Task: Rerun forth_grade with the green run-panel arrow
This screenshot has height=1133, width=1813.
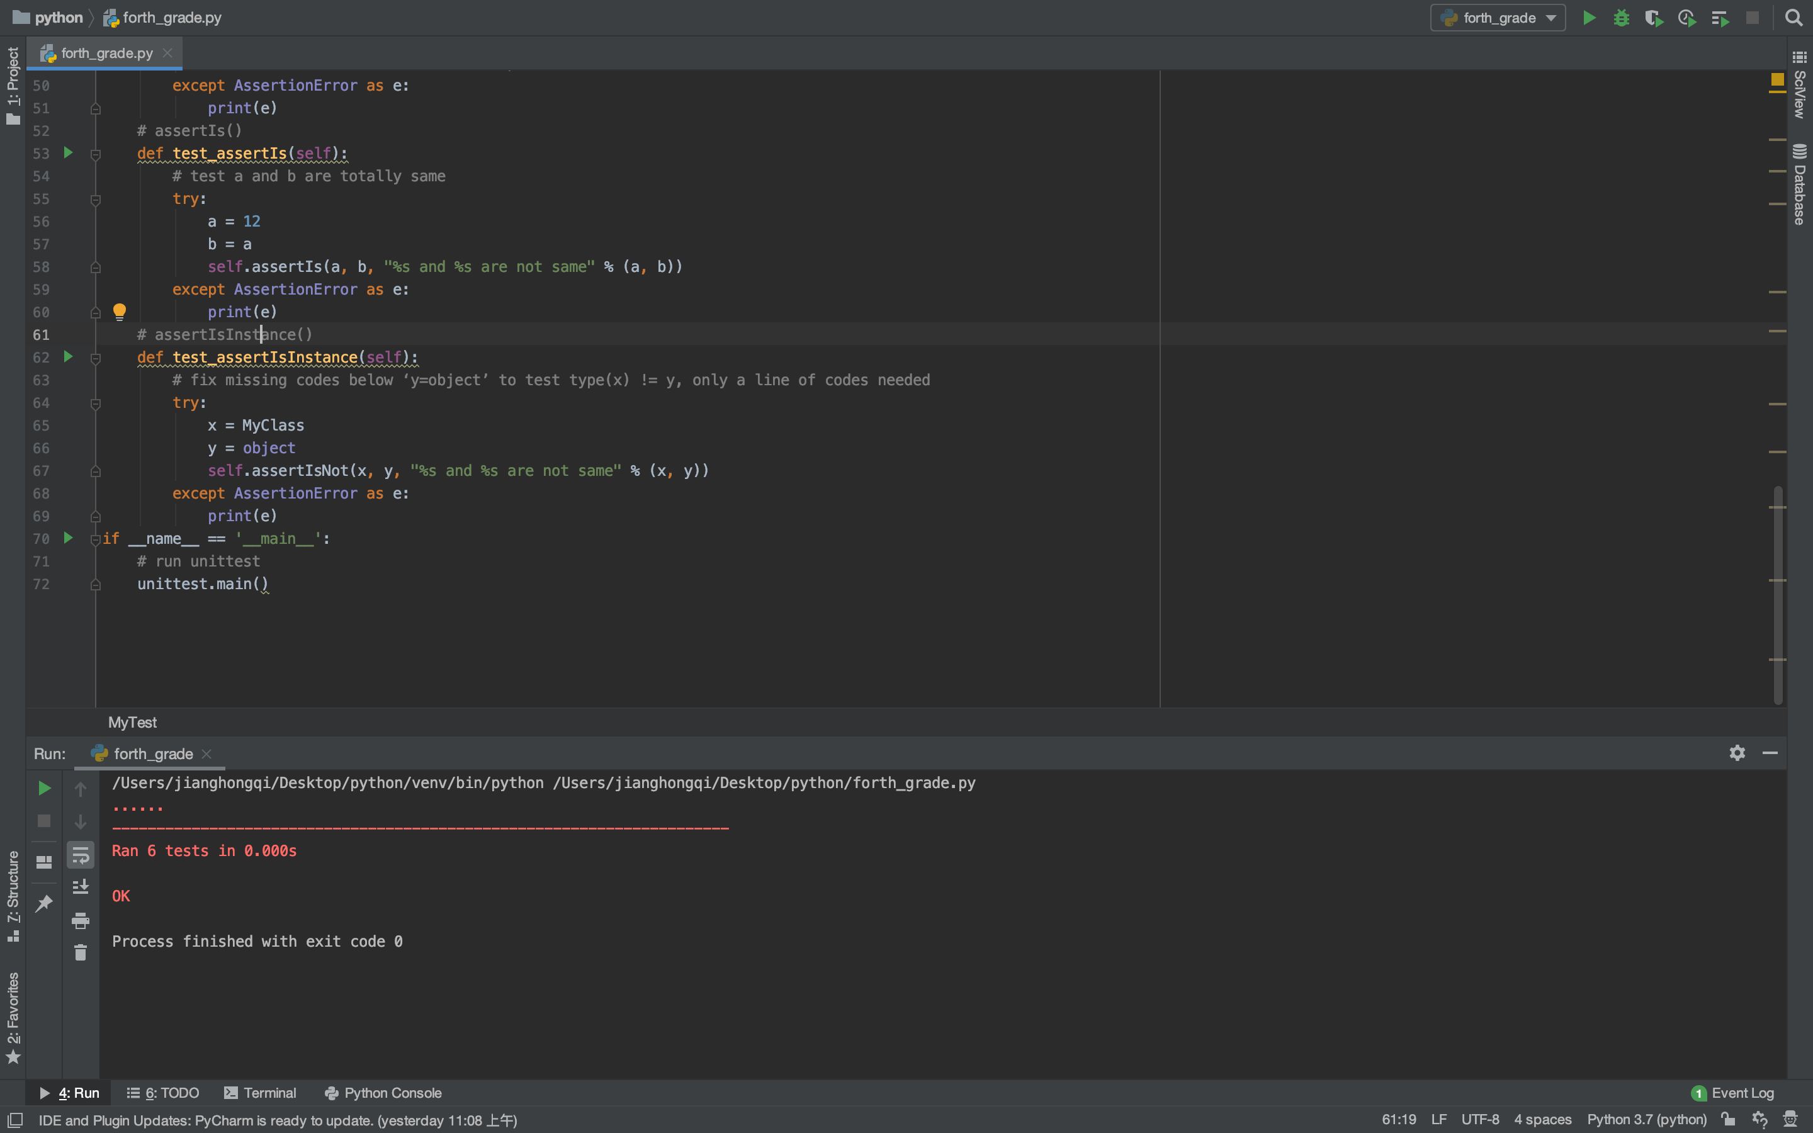Action: tap(44, 788)
